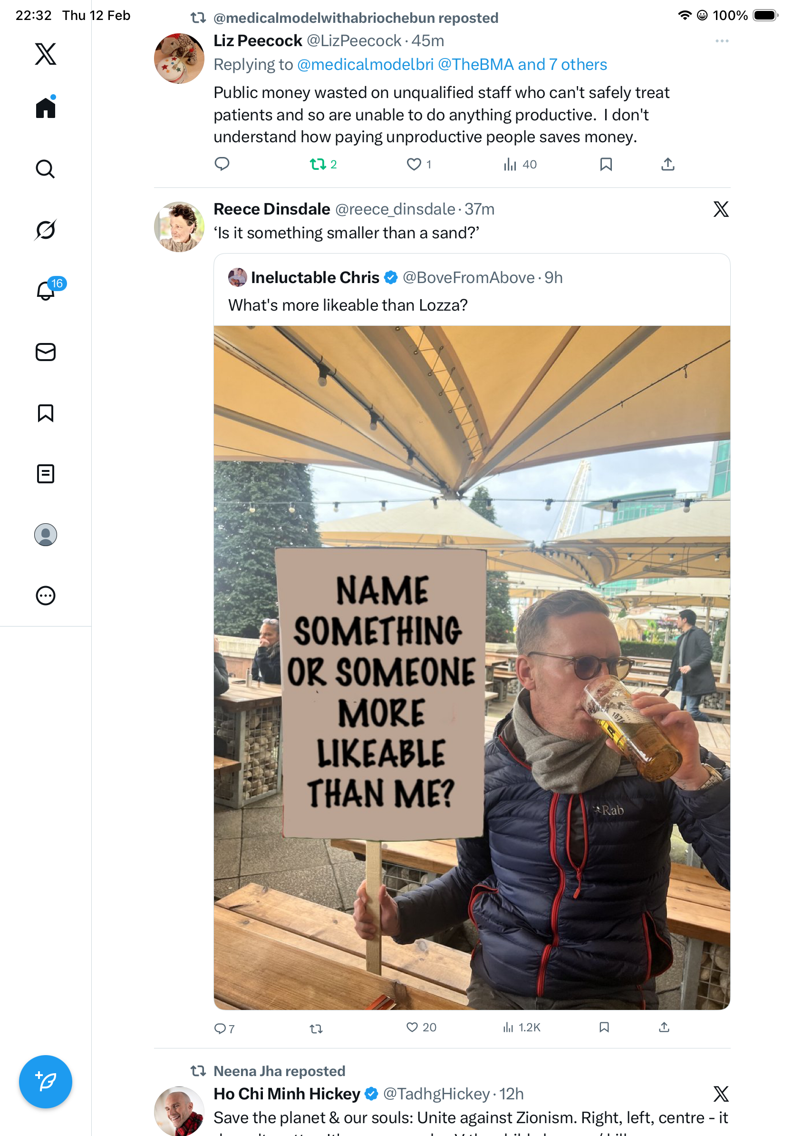Open @BoveFromAbove quoted post header

[x=396, y=277]
